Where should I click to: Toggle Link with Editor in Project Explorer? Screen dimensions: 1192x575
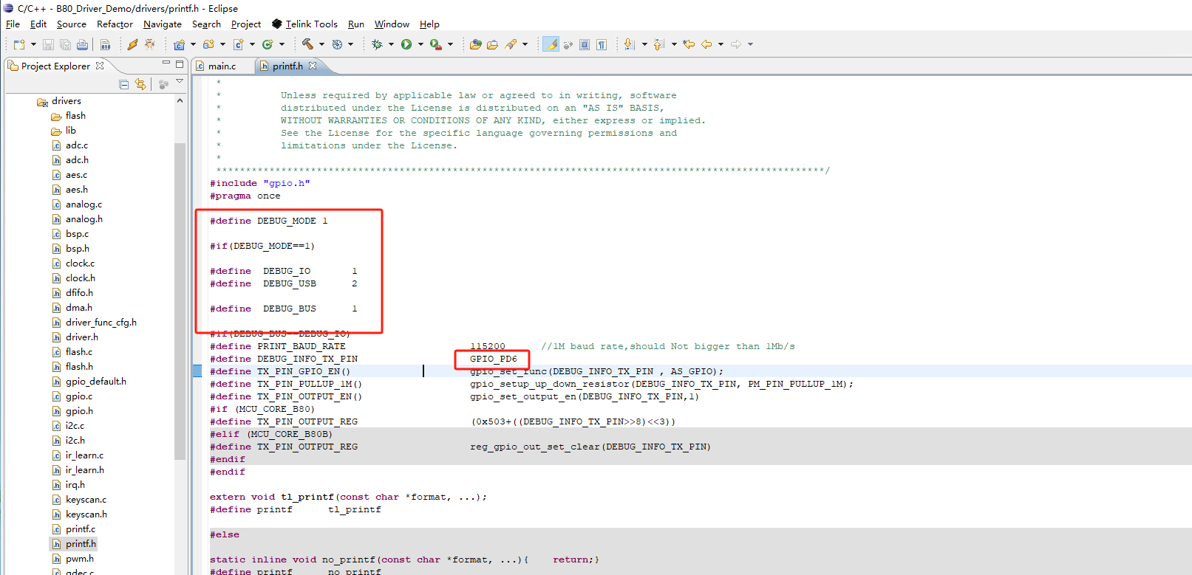pyautogui.click(x=140, y=84)
